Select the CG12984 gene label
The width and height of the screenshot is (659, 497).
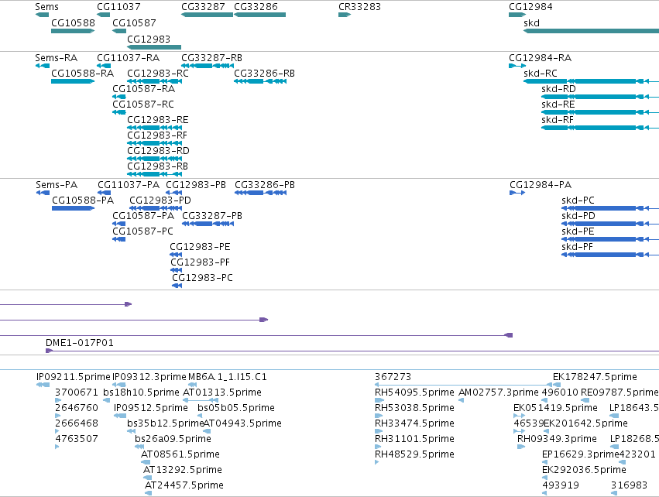pyautogui.click(x=530, y=7)
